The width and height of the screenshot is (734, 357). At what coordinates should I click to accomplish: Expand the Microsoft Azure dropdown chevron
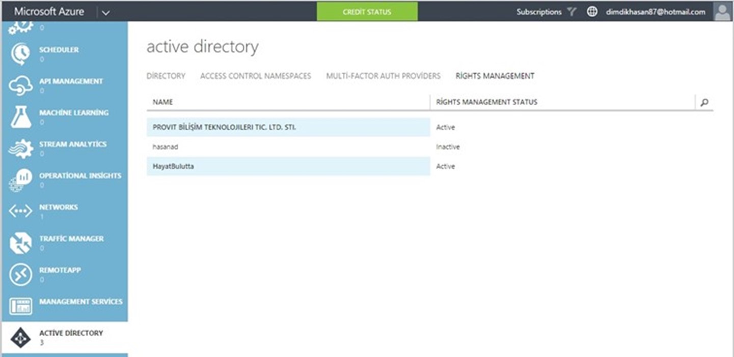[106, 12]
